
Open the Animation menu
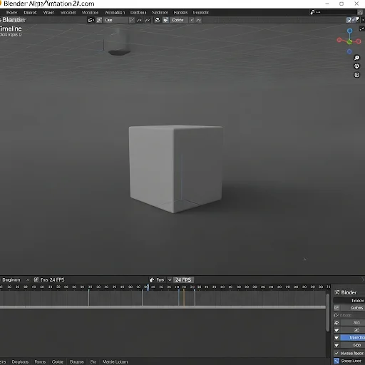coord(115,12)
